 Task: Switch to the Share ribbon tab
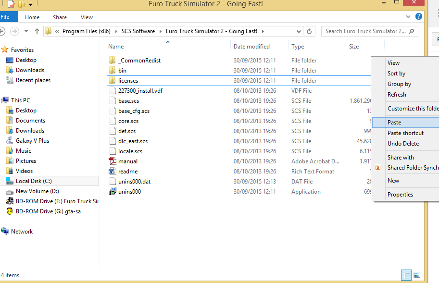[x=60, y=17]
